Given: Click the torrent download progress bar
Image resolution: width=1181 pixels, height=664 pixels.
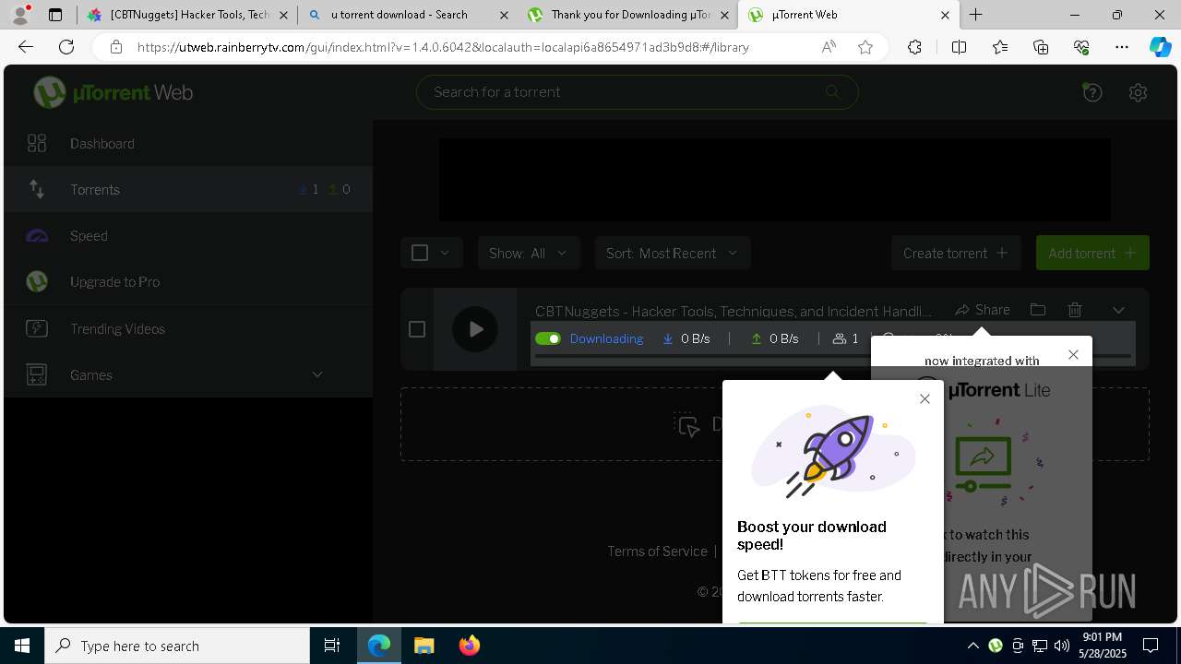Looking at the screenshot, I should pos(832,356).
